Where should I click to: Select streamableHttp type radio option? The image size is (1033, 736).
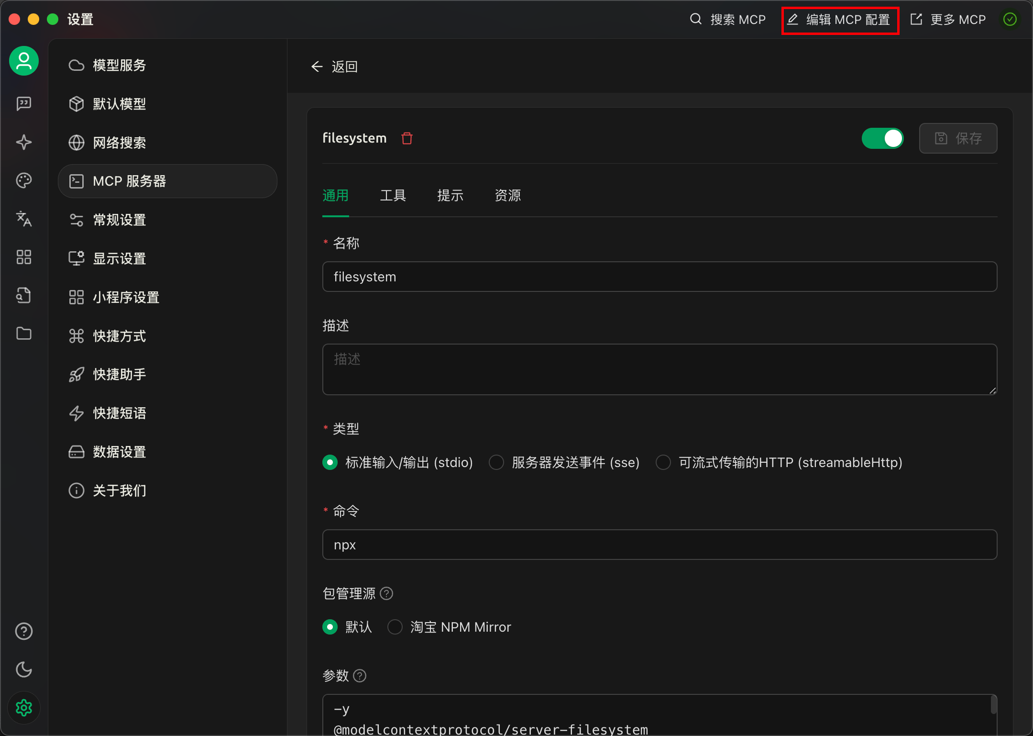pyautogui.click(x=663, y=462)
